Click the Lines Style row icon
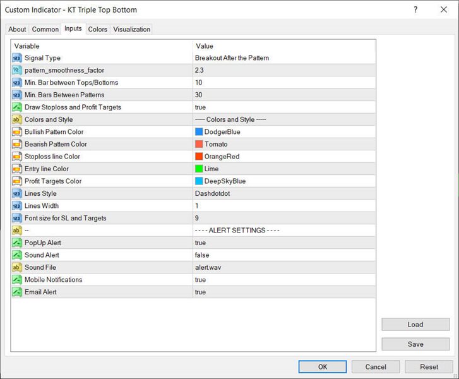The image size is (459, 379). point(17,193)
